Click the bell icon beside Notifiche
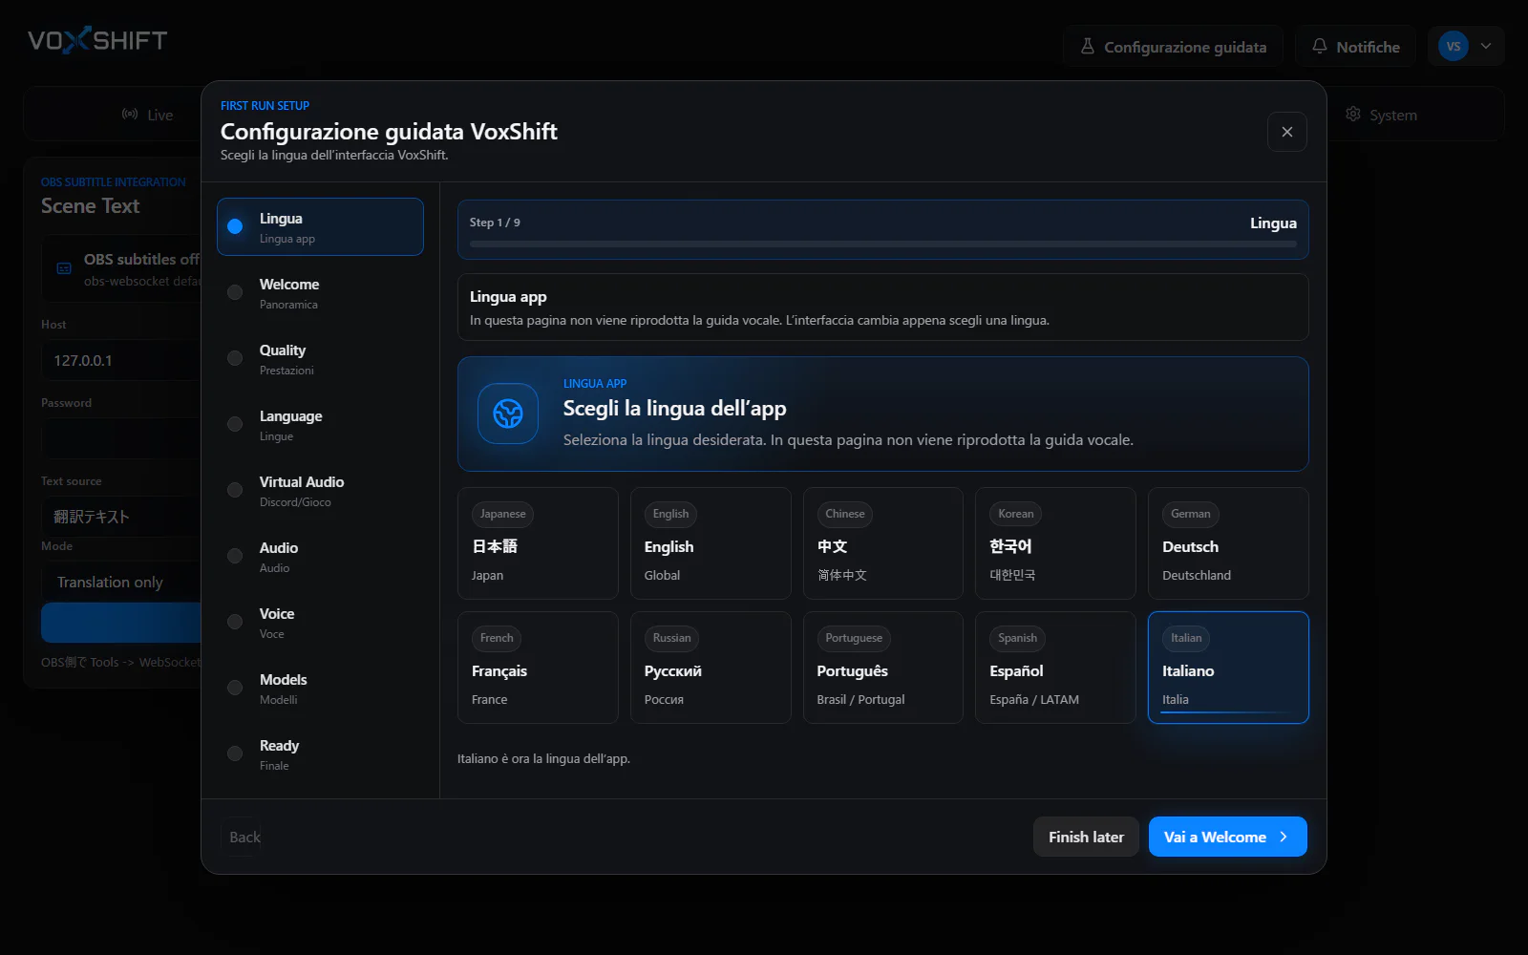The width and height of the screenshot is (1528, 955). (x=1320, y=46)
